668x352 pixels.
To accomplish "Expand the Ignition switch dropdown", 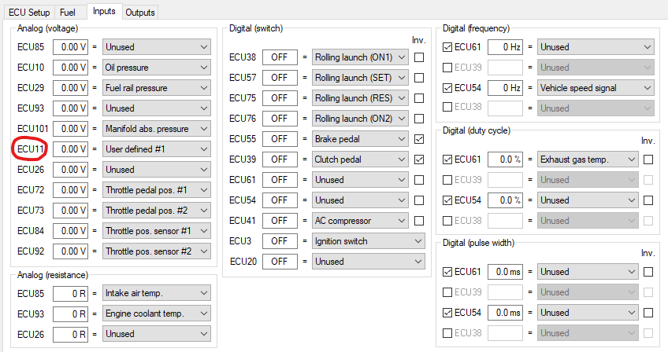I will pyautogui.click(x=368, y=241).
